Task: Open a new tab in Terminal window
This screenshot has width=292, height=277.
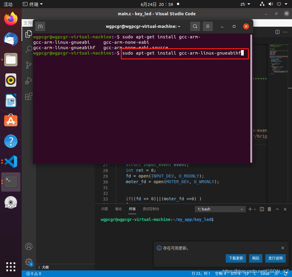Action: tap(40, 26)
